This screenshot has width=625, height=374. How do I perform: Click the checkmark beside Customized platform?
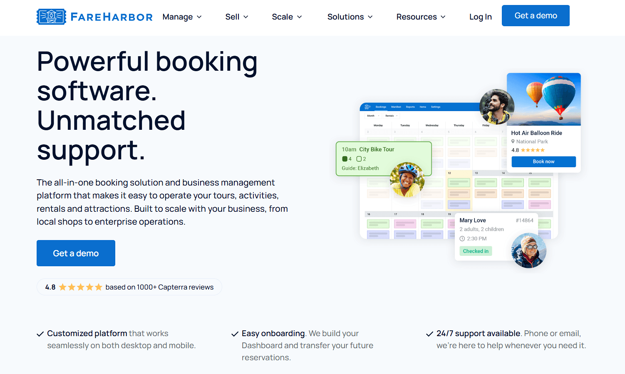[40, 334]
